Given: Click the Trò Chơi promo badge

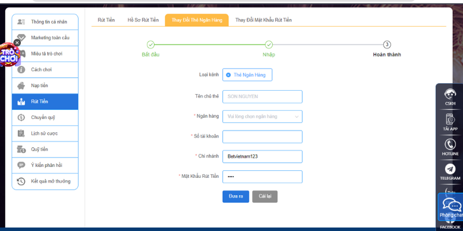Looking at the screenshot, I should (9, 57).
